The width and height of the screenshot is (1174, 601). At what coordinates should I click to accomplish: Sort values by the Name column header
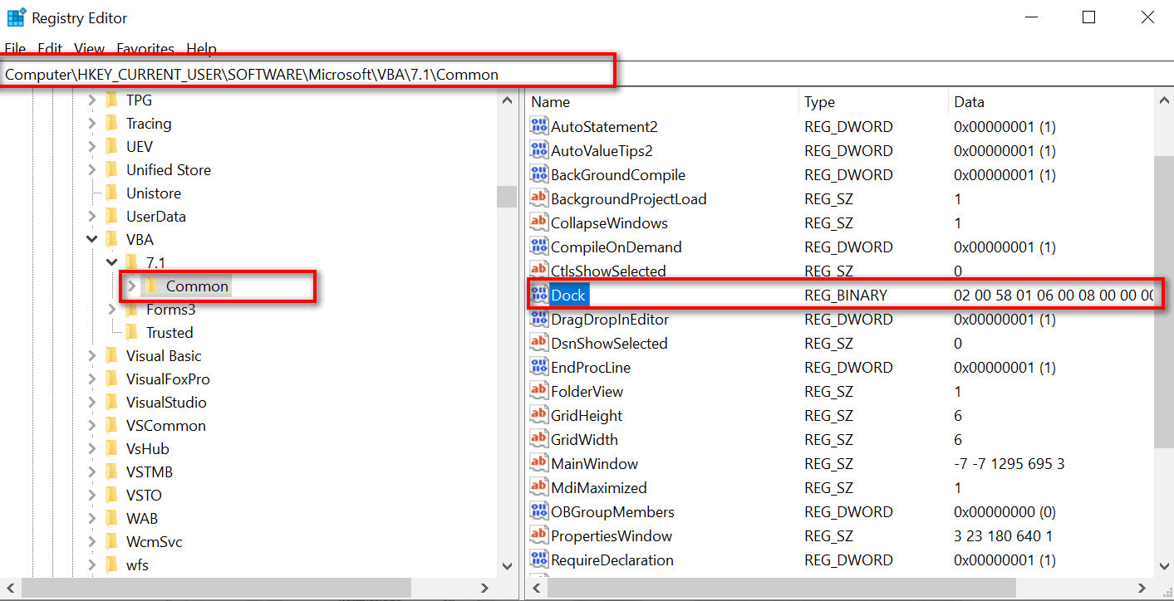(x=661, y=102)
